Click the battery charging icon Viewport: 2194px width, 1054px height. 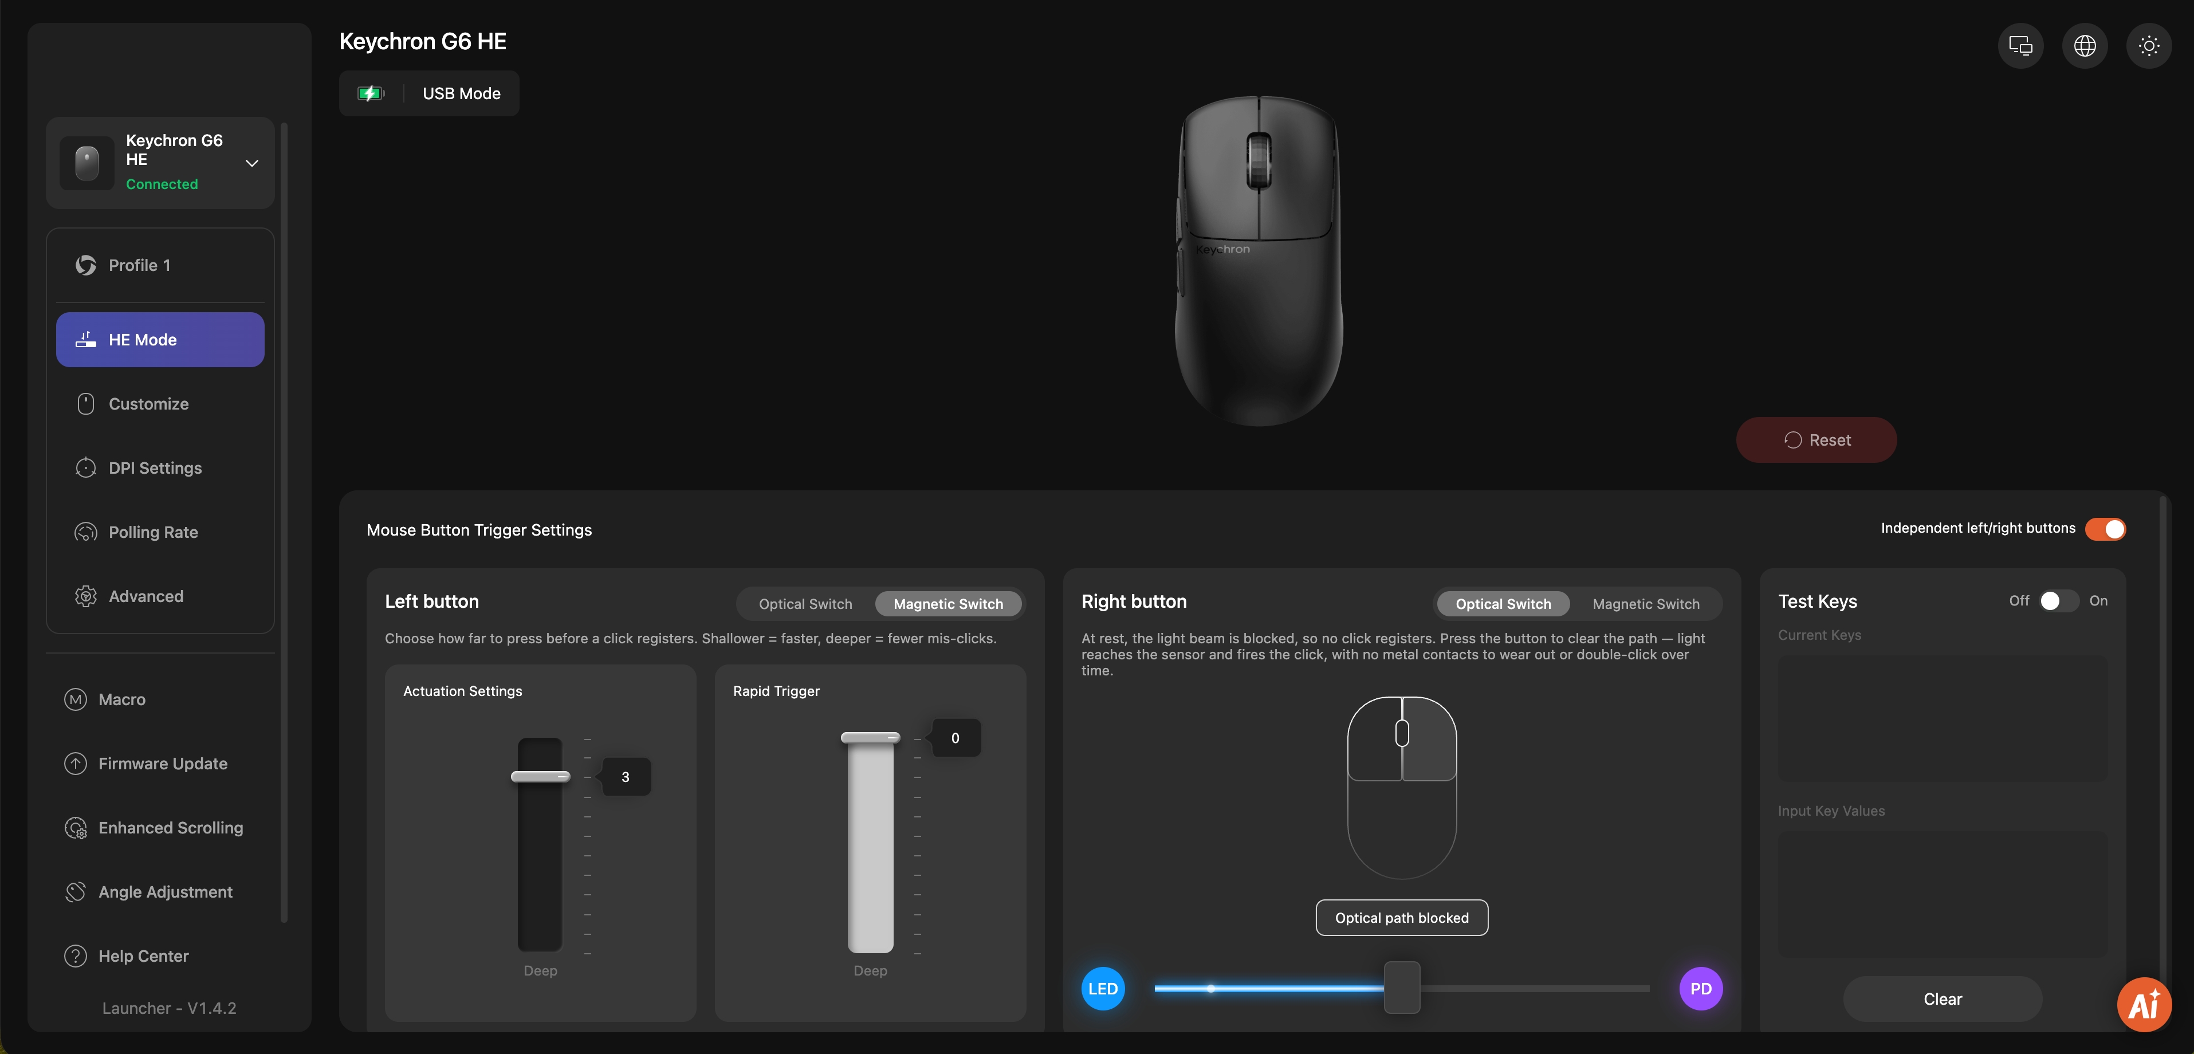[x=371, y=93]
